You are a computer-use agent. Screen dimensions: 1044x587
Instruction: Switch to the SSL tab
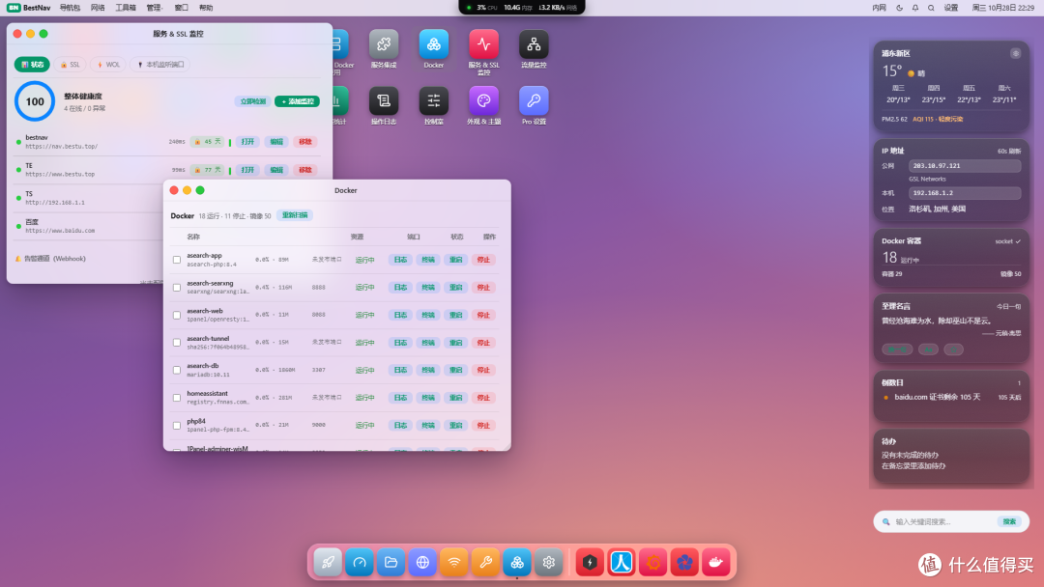(70, 65)
